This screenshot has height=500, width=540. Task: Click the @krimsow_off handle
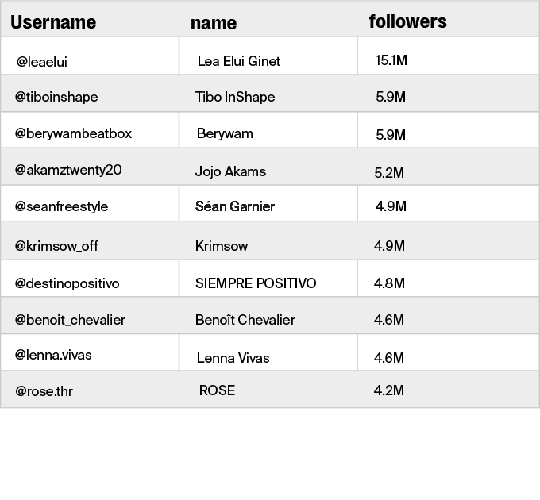tap(56, 246)
